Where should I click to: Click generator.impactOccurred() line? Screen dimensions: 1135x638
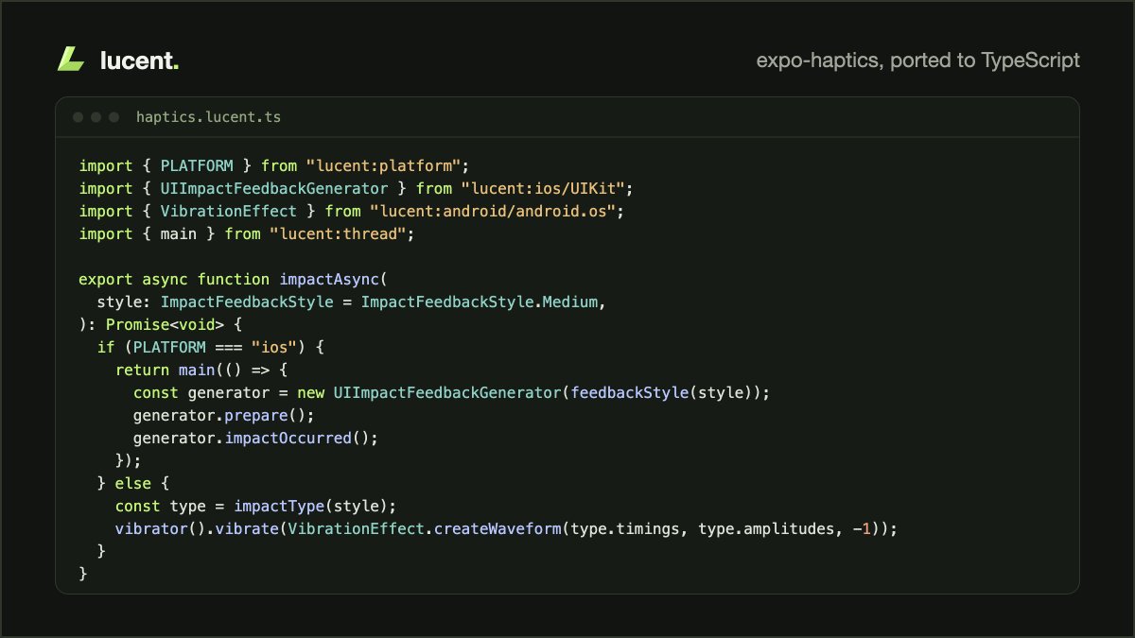point(255,438)
